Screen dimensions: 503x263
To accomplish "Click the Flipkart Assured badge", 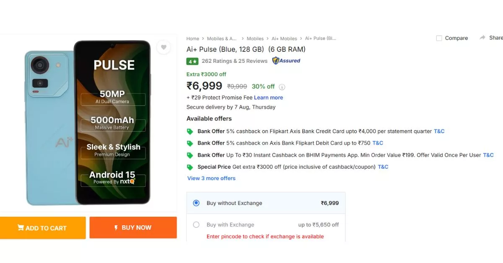I will (286, 61).
